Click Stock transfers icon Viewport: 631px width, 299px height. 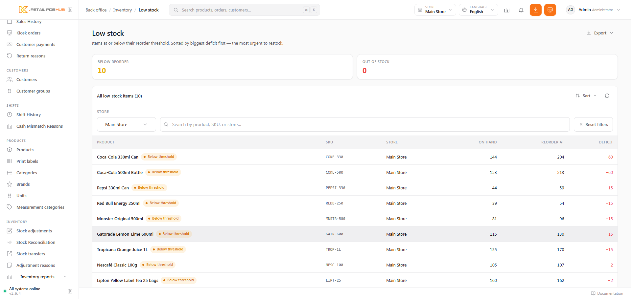point(10,254)
